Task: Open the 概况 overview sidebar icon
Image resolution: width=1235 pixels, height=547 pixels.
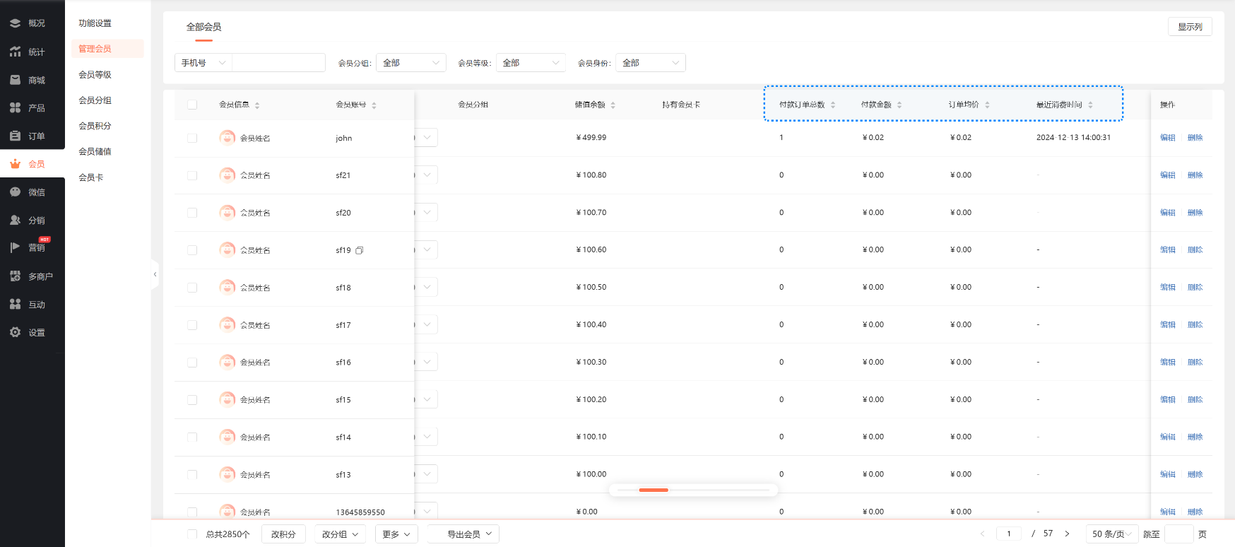Action: coord(15,23)
